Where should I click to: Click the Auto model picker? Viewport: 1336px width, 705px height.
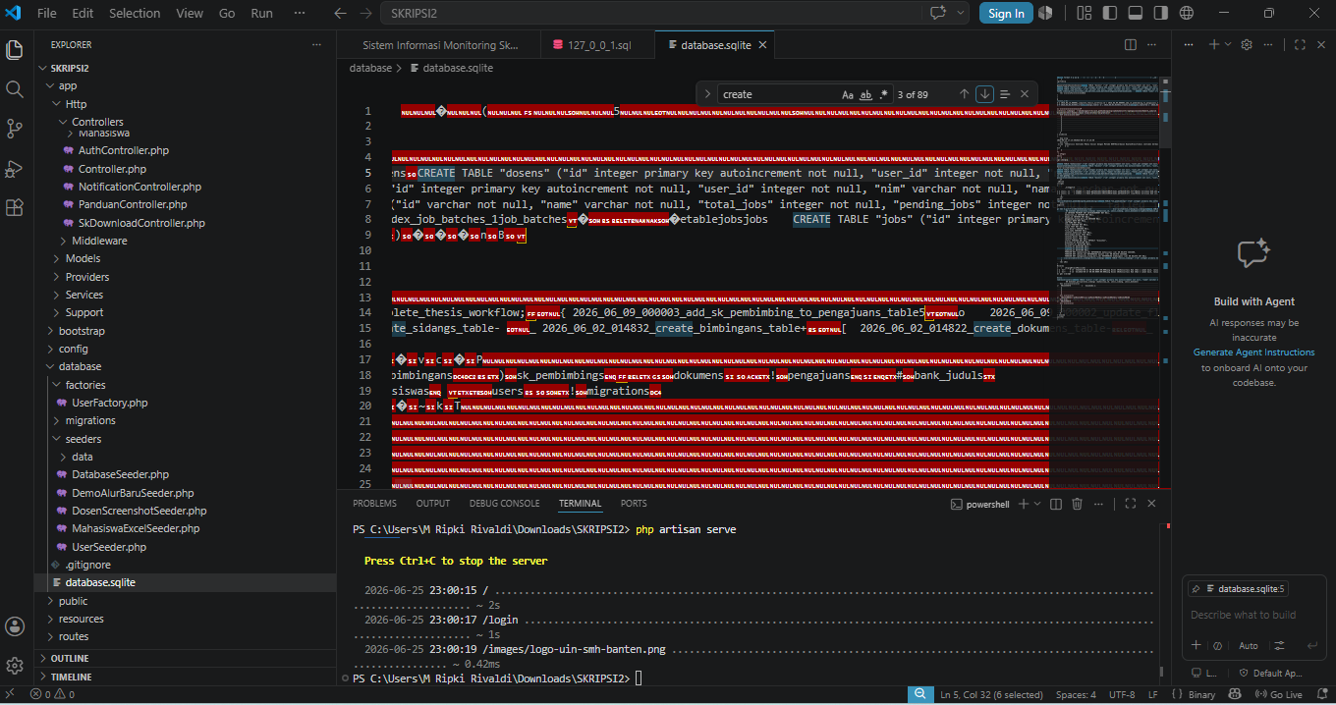pyautogui.click(x=1248, y=645)
